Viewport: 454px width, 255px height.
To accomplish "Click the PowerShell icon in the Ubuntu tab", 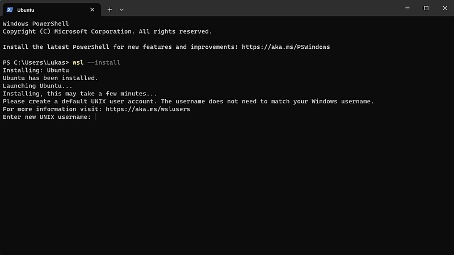I will pyautogui.click(x=10, y=10).
